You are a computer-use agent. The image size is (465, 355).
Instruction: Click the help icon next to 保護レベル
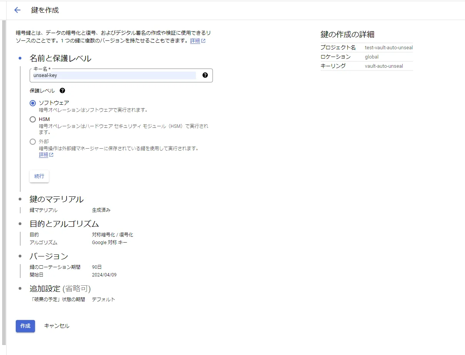[62, 90]
